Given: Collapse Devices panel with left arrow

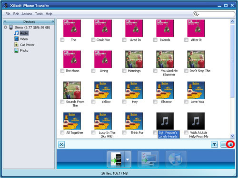Looking at the screenshot, I should [5, 21].
